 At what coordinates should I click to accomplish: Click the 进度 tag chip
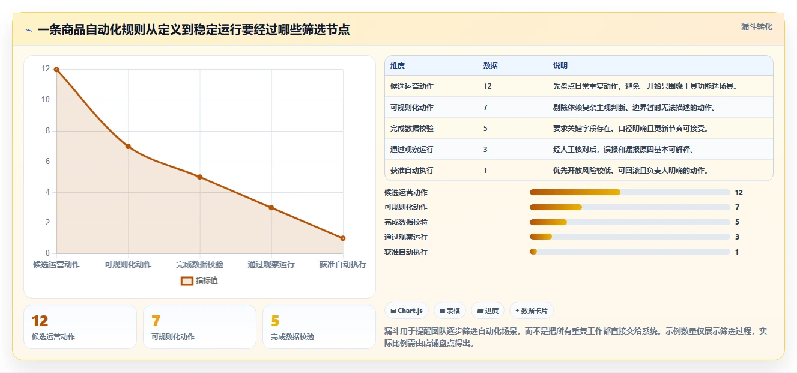(x=487, y=311)
